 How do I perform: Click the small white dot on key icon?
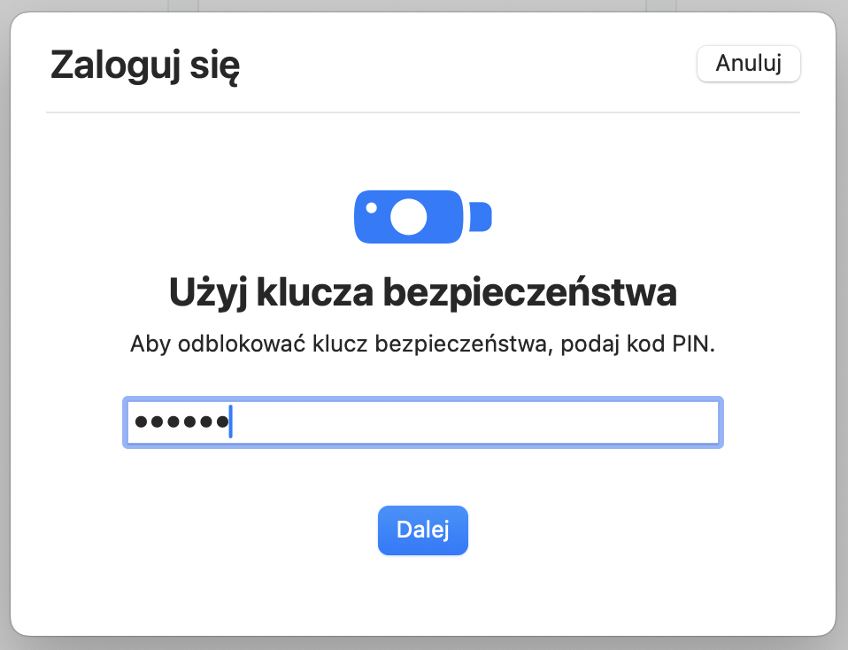(x=372, y=208)
